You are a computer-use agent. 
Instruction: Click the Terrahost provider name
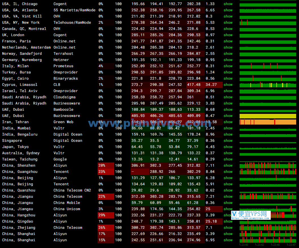(63, 54)
